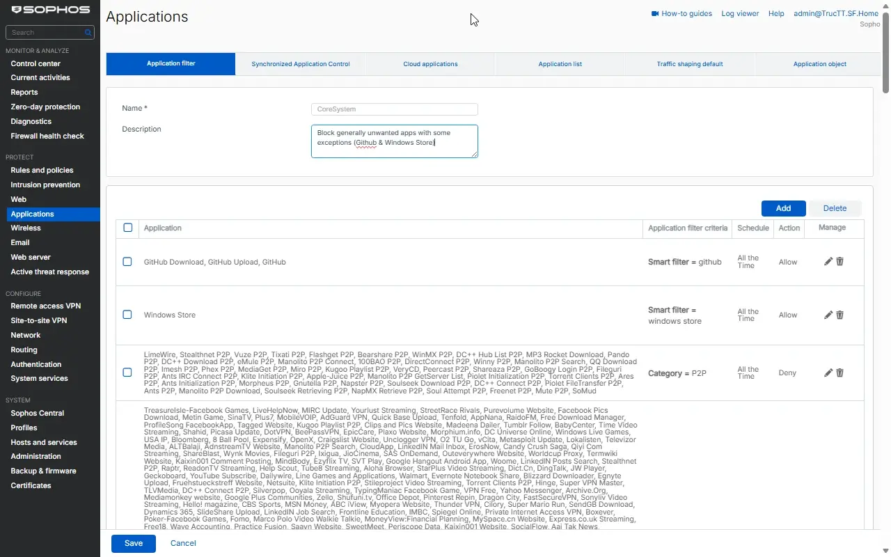Image resolution: width=891 pixels, height=557 pixels.
Task: Delete the P2P category rule trash icon
Action: [x=839, y=372]
